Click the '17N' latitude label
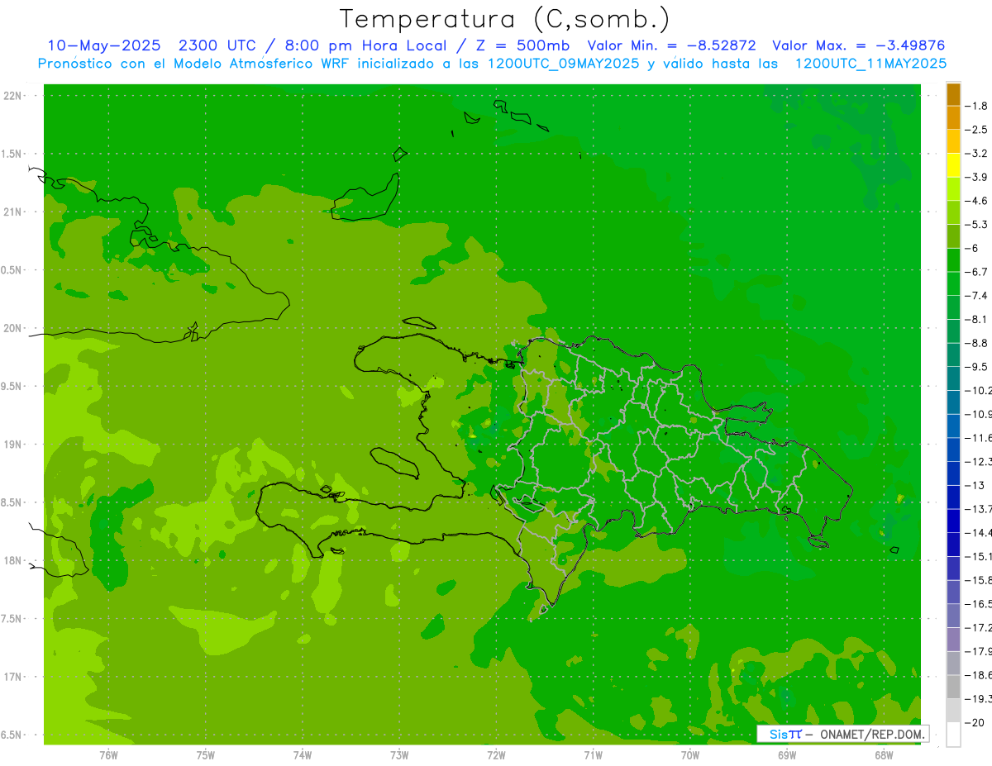 [12, 677]
